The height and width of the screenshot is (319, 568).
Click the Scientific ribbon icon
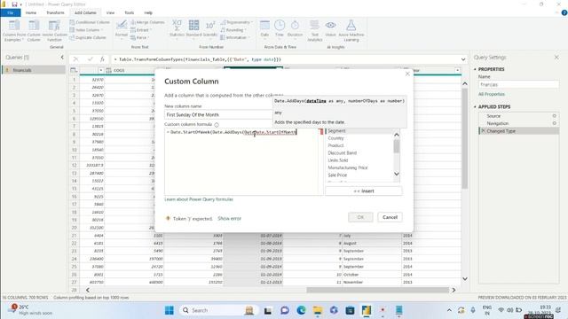tap(210, 28)
